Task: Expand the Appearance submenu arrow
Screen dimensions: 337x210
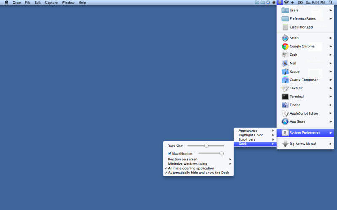Action: coord(273,131)
